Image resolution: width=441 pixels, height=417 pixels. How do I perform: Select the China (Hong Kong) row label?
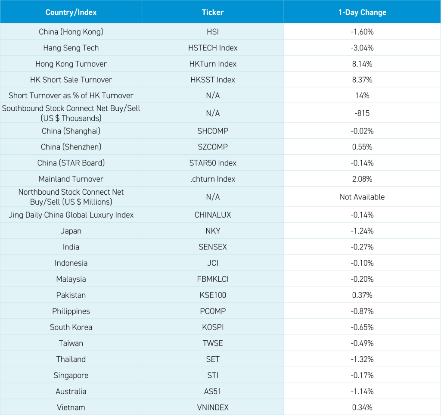[71, 32]
